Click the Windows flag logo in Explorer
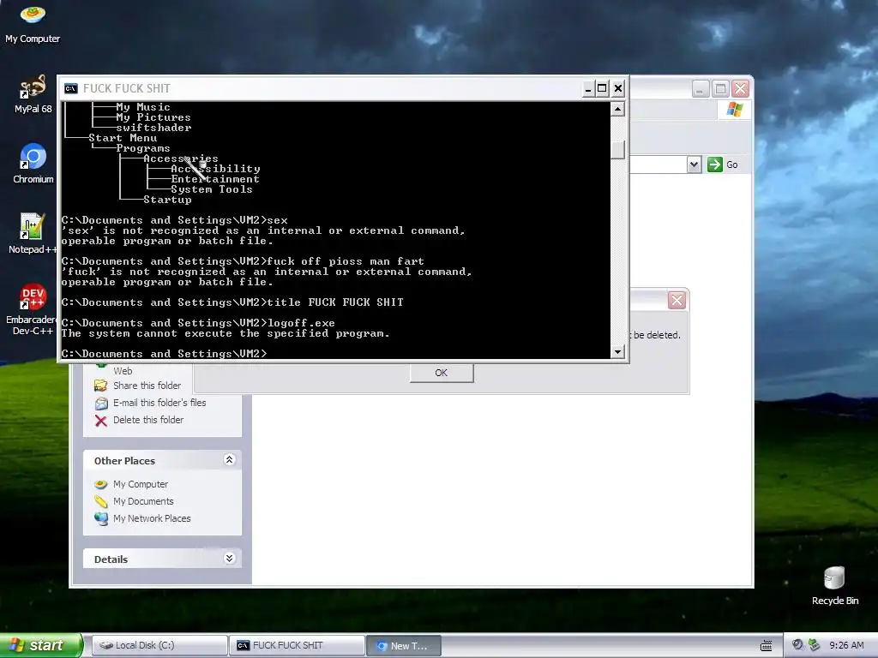This screenshot has width=878, height=658. (734, 110)
